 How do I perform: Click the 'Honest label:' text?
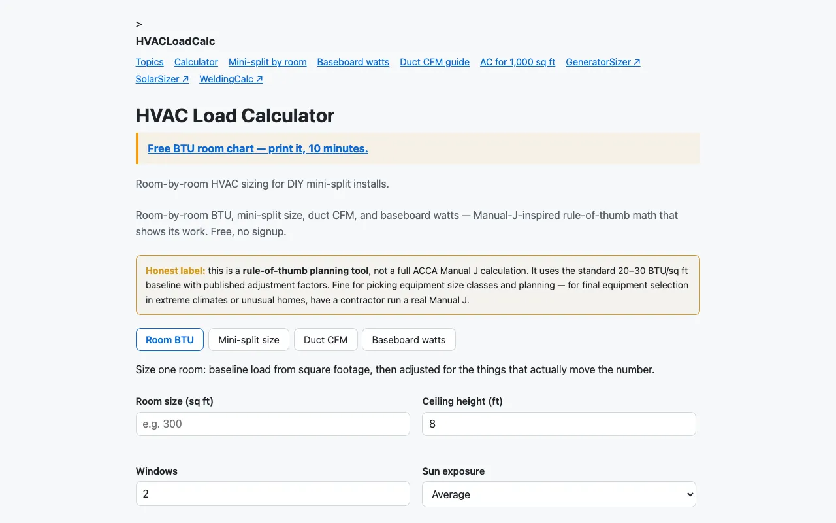click(x=176, y=271)
